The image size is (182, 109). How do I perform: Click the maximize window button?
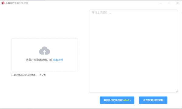[169, 3]
